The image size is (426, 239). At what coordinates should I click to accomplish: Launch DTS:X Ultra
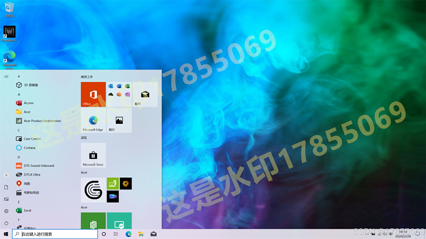(x=45, y=175)
